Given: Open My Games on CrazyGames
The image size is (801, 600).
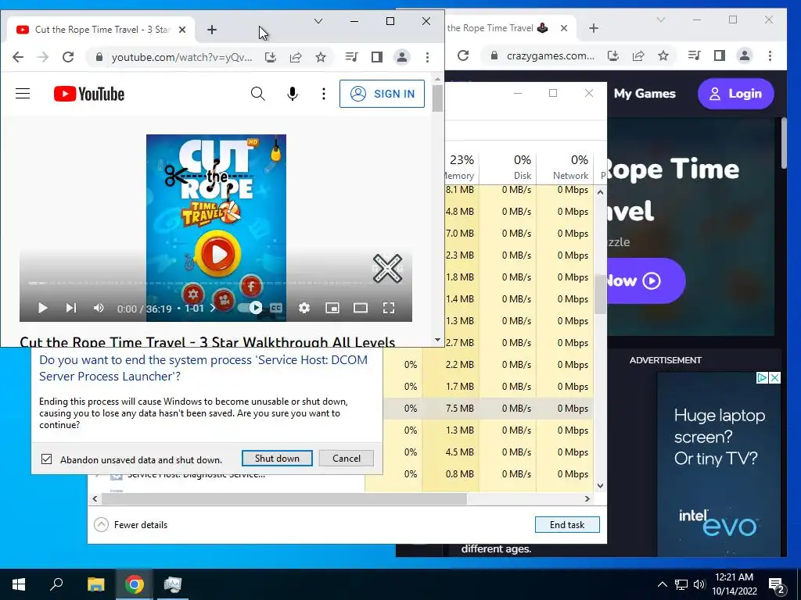Looking at the screenshot, I should 645,94.
